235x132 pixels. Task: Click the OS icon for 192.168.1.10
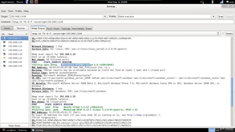pyautogui.click(x=4, y=42)
